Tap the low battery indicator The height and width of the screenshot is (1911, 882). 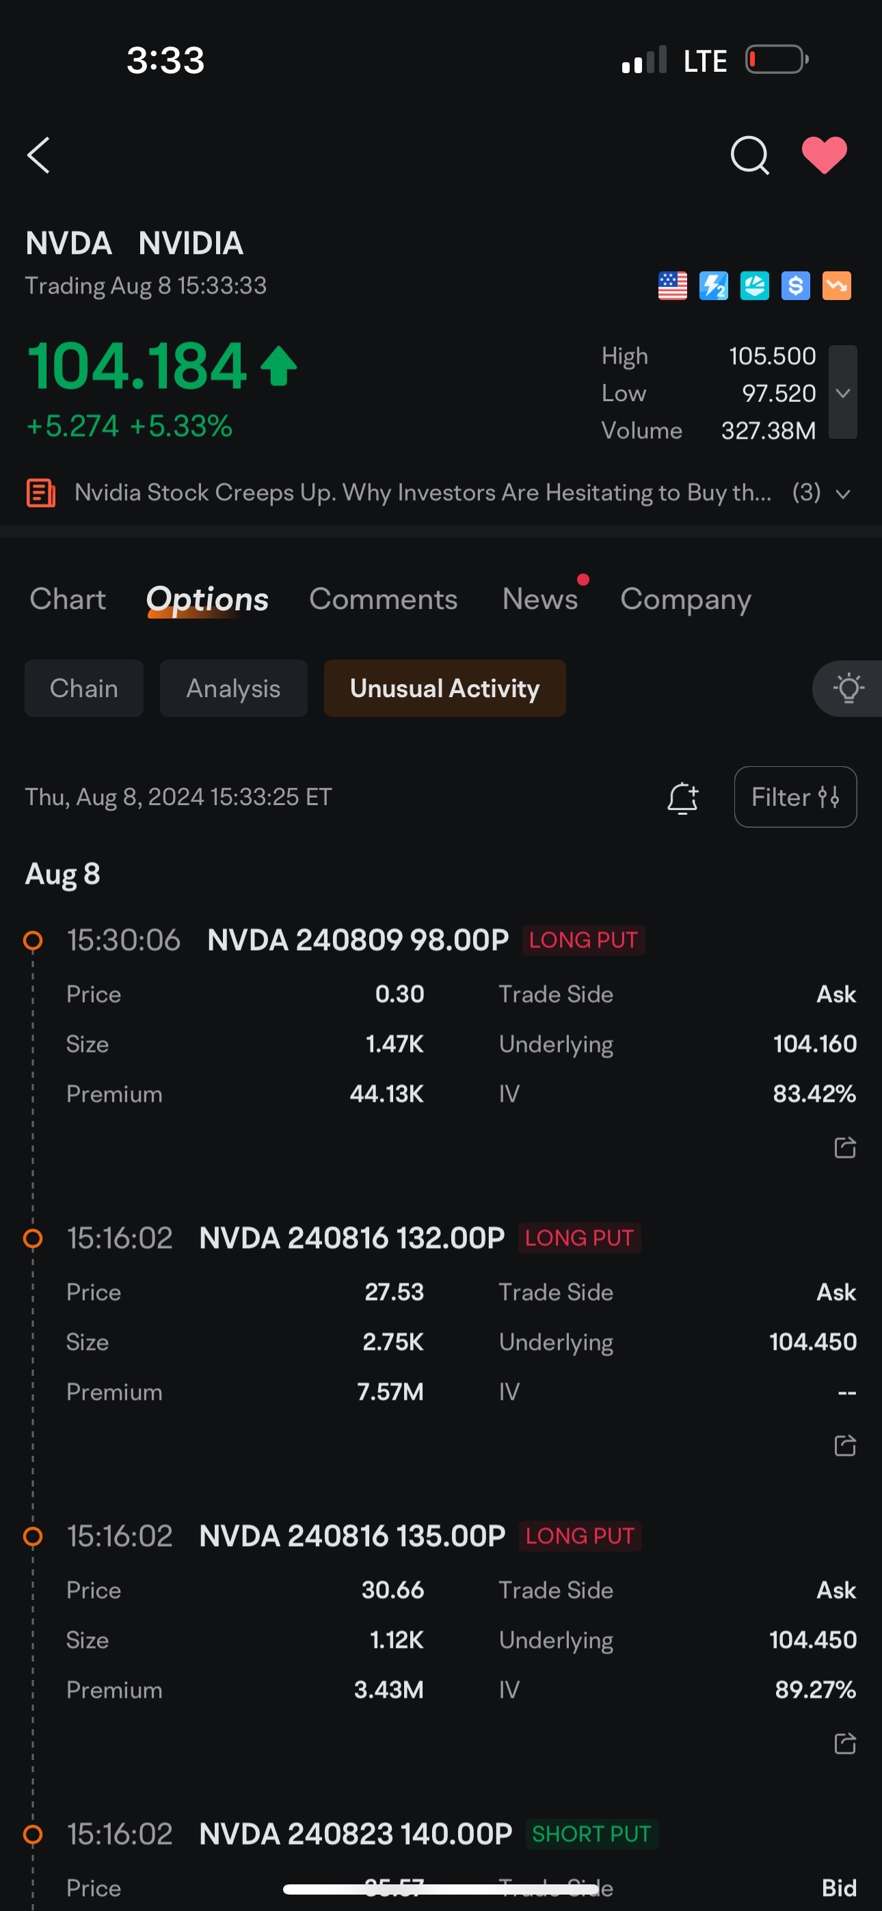point(777,59)
